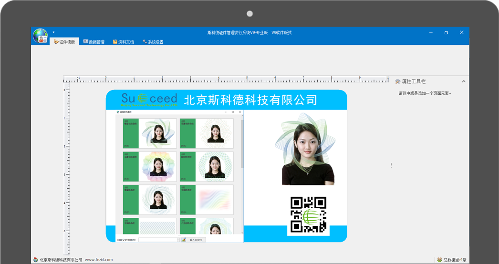Click the 总数据量:4条 status text
The width and height of the screenshot is (499, 264).
coord(455,260)
